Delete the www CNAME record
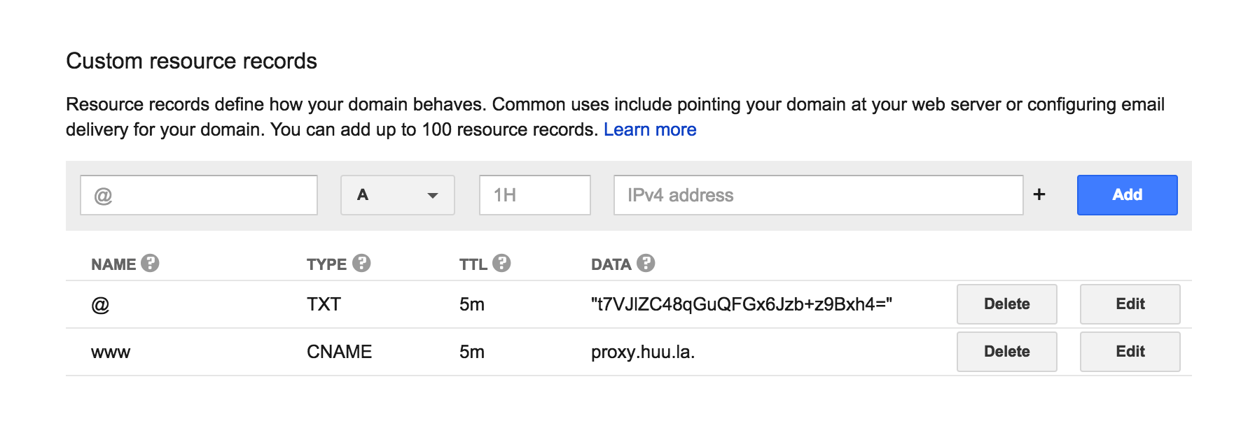 [1006, 352]
